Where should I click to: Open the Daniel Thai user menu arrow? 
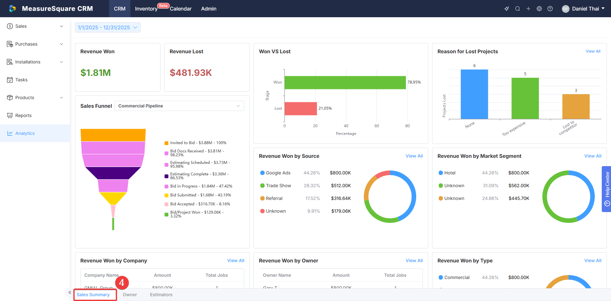(603, 9)
